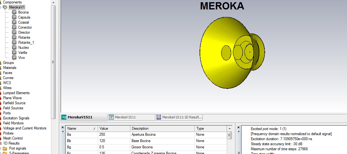The width and height of the screenshot is (347, 154).
Task: Select Flotante_1 in the component tree
Action: coord(26,42)
